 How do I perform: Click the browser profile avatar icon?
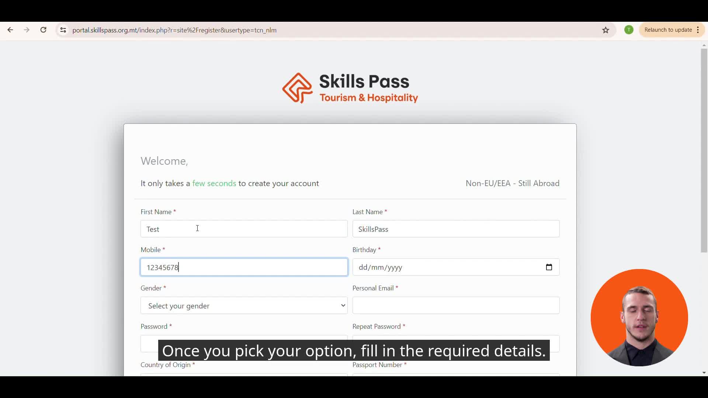pyautogui.click(x=629, y=30)
